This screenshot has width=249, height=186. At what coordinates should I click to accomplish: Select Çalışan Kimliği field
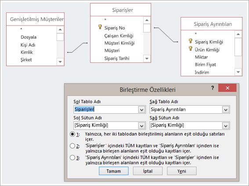point(119,36)
